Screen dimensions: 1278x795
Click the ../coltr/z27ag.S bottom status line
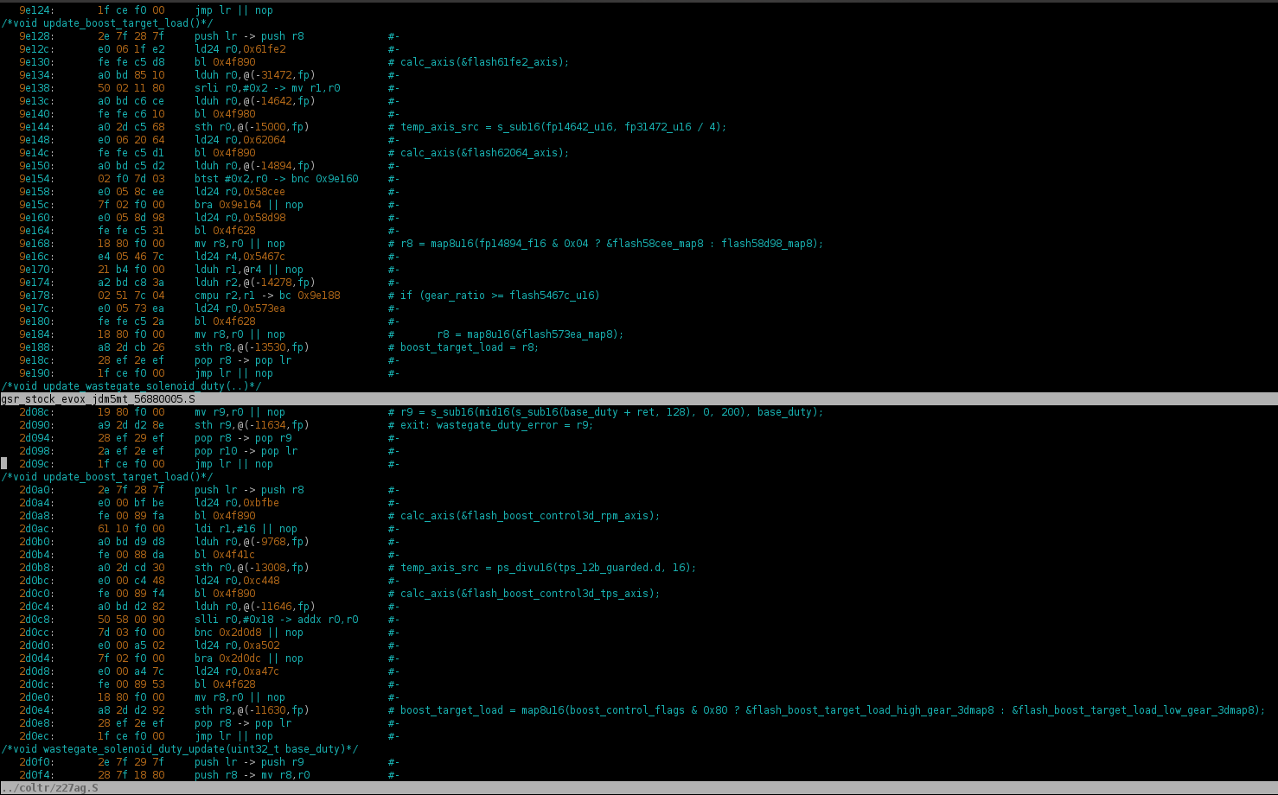pos(52,788)
